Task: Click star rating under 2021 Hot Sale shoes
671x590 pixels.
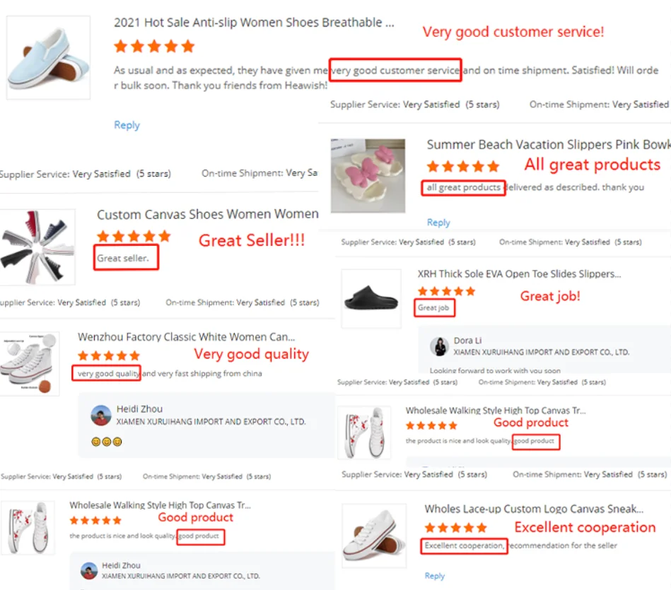Action: [153, 47]
